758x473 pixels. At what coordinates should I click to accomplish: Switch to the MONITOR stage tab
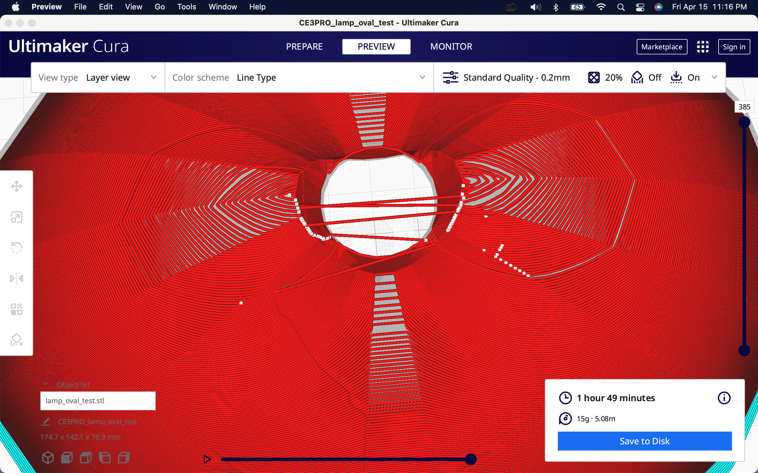(x=451, y=47)
